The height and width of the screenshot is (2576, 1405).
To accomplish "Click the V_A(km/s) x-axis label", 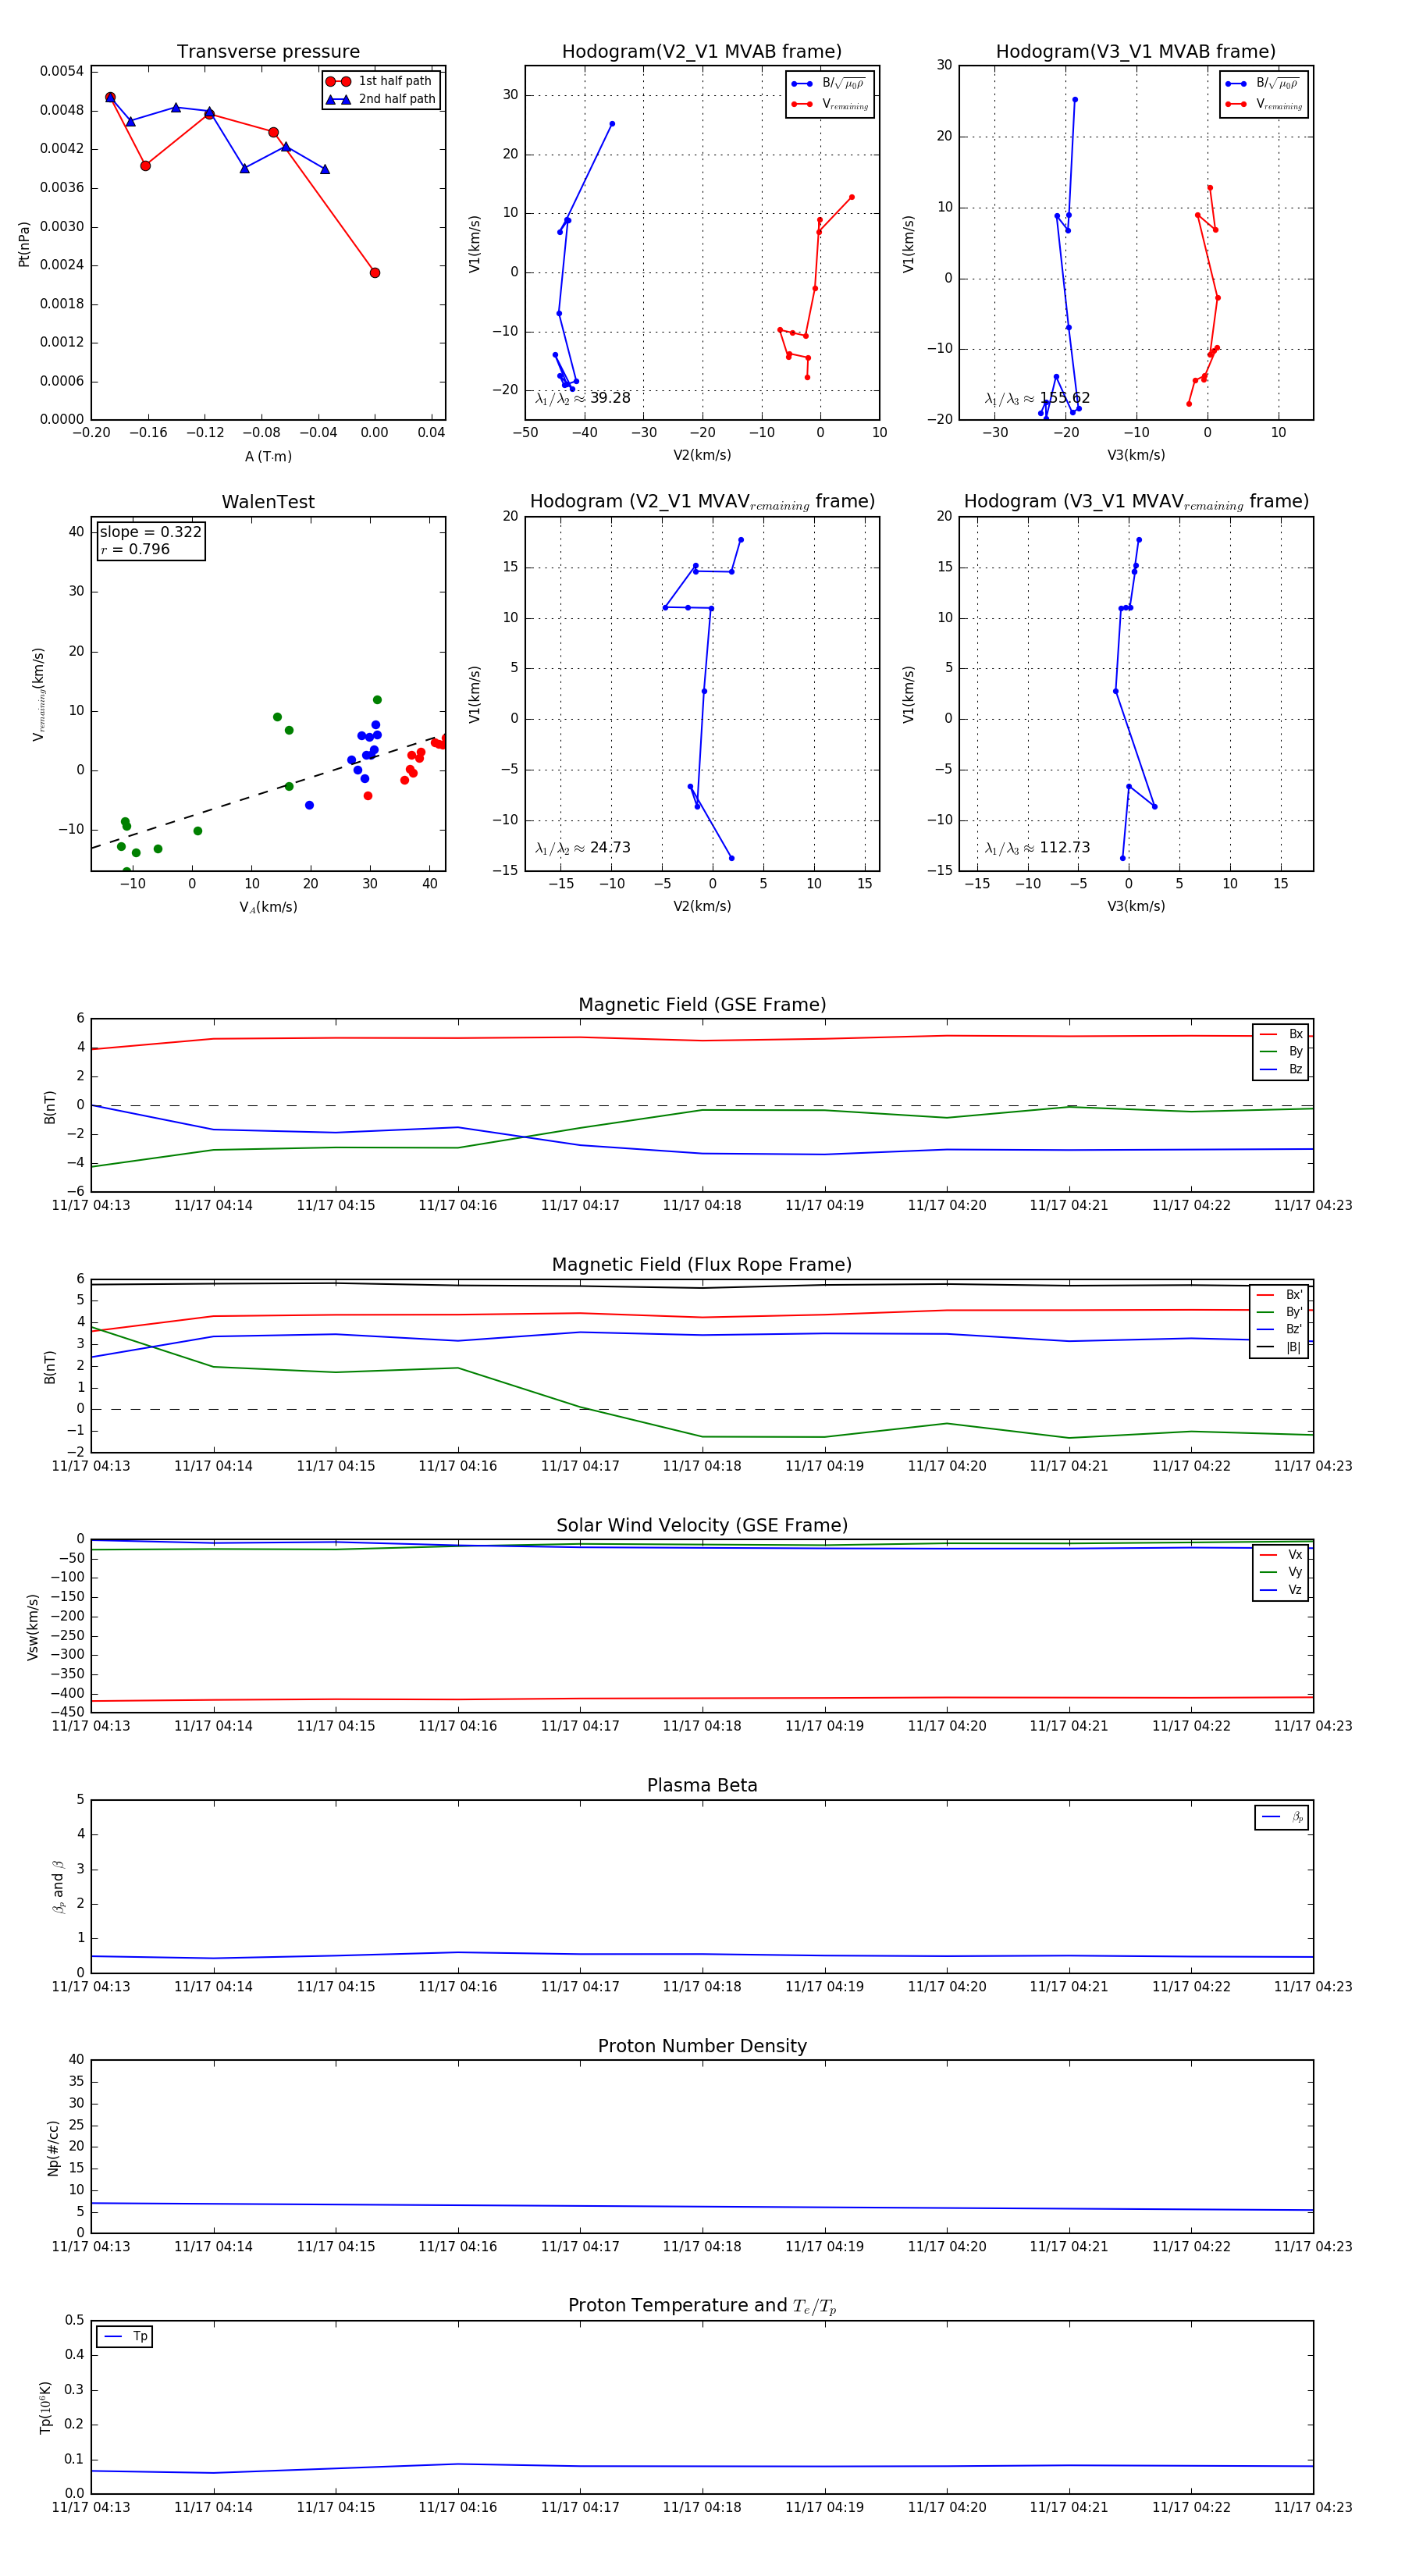I will (268, 907).
